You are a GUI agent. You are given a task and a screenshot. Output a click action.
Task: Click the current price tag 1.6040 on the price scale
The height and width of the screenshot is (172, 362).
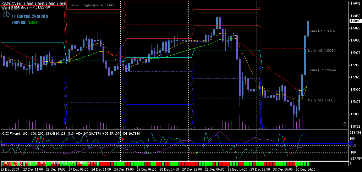(355, 21)
